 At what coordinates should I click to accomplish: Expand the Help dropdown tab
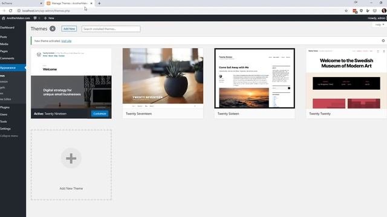click(x=379, y=25)
